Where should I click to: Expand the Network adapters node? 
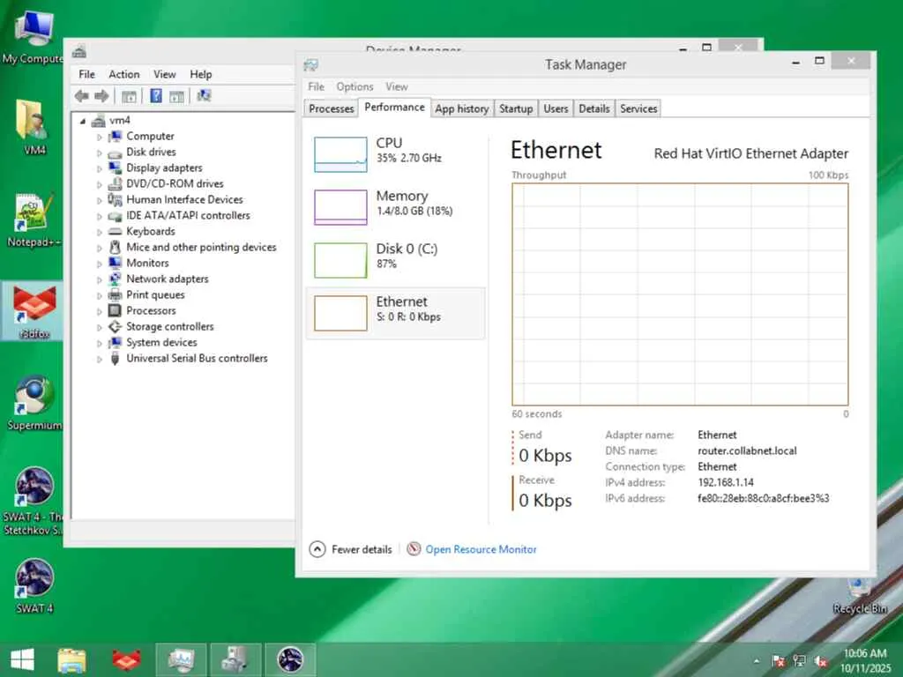(99, 279)
